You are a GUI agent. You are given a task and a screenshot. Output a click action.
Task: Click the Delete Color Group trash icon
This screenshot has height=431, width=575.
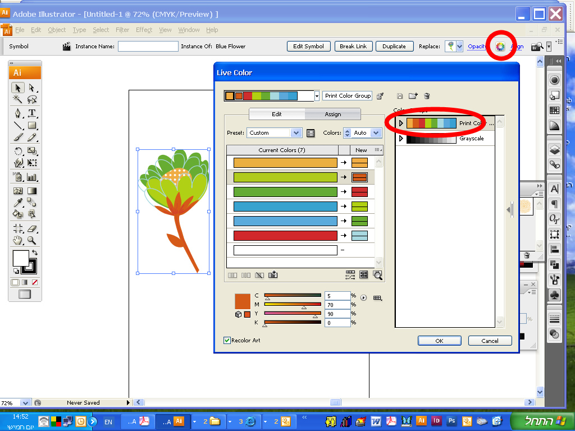point(427,96)
